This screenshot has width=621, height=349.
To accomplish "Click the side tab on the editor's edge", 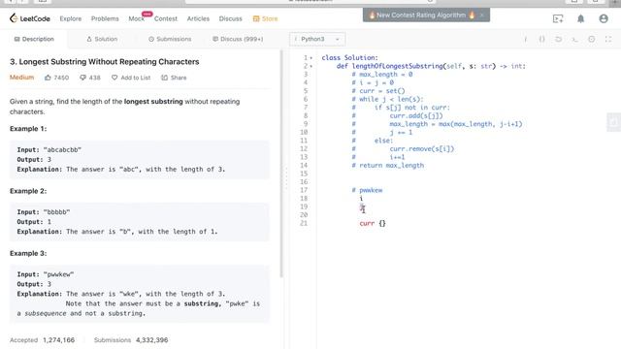I will click(x=614, y=122).
